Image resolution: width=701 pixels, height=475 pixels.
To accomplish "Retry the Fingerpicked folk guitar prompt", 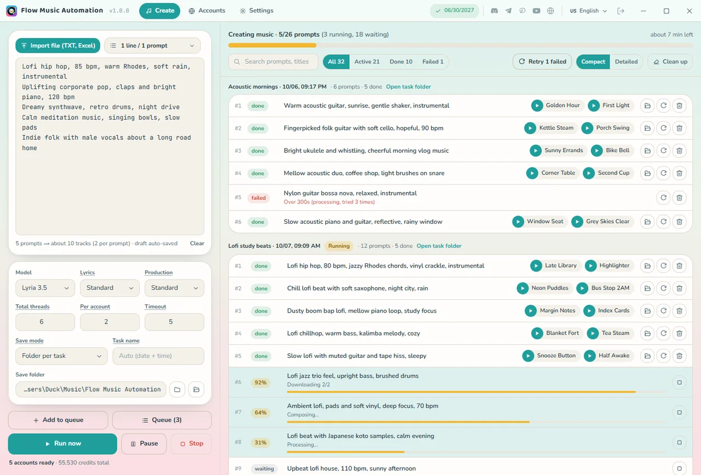I will coord(663,128).
